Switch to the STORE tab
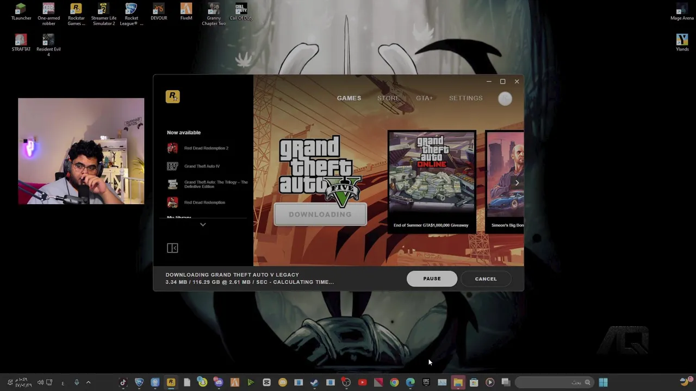Screen dimensions: 696x391 click(x=388, y=98)
